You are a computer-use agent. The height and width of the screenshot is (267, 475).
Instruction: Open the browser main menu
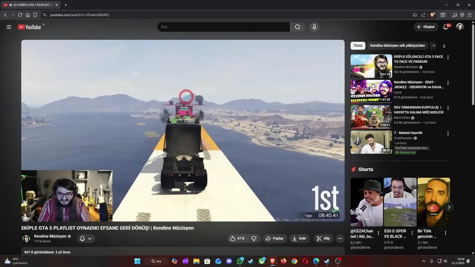click(469, 15)
